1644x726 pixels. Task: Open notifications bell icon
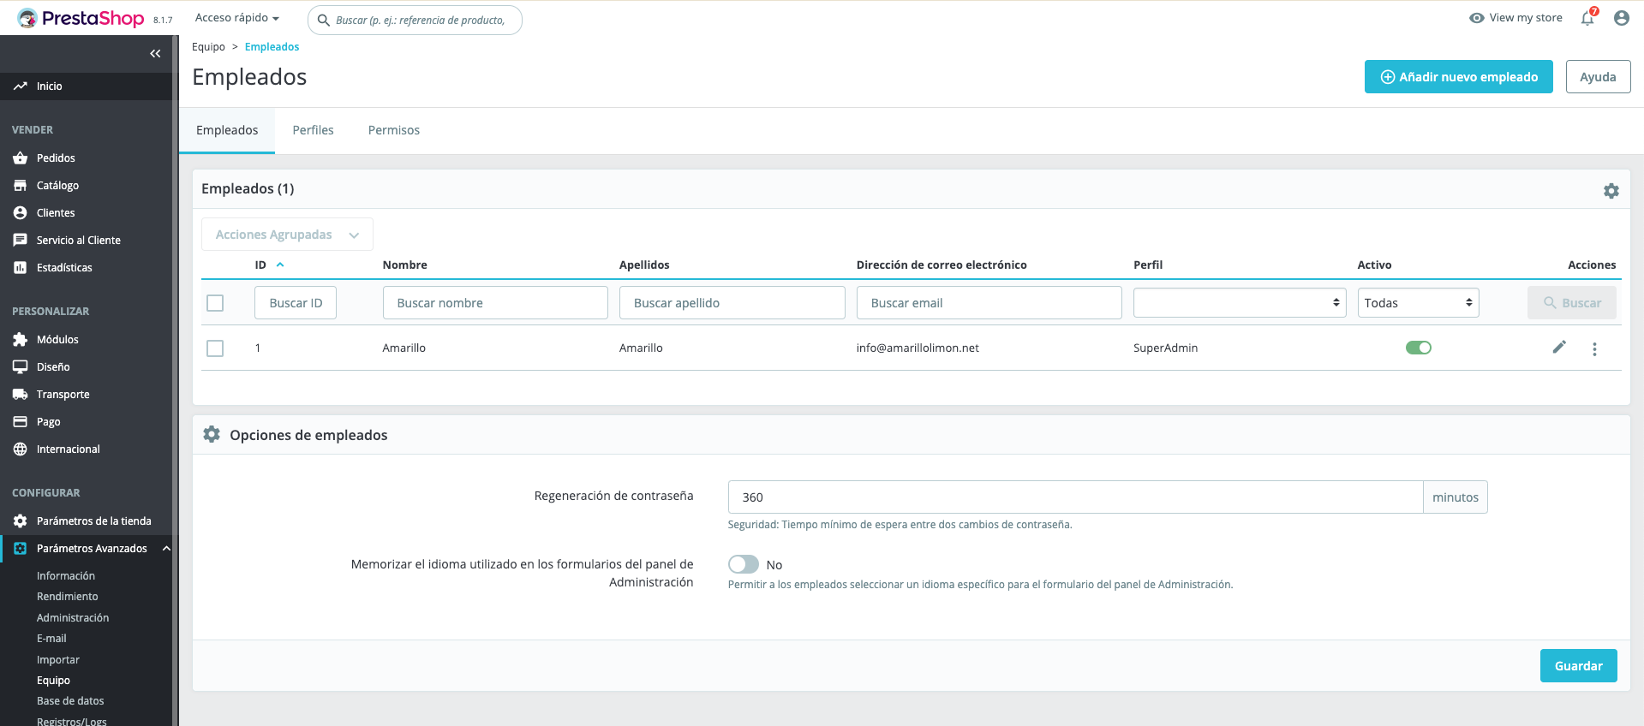pyautogui.click(x=1587, y=18)
